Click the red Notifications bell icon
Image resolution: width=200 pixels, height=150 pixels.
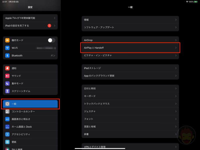7,68
